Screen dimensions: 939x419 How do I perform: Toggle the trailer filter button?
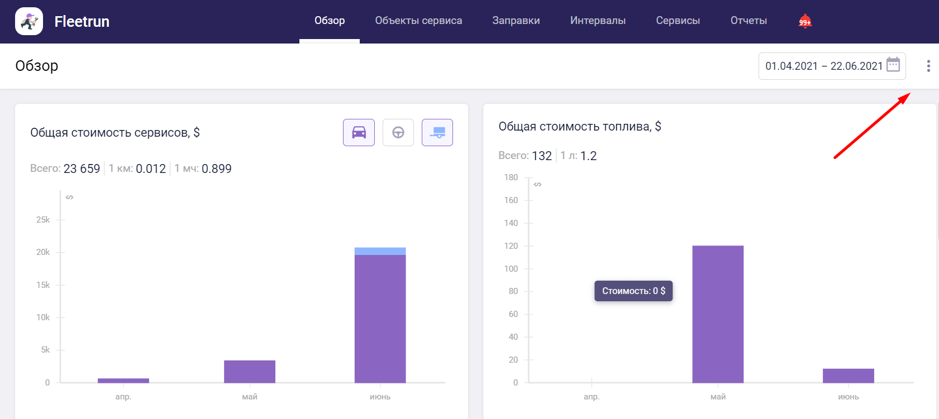point(437,133)
